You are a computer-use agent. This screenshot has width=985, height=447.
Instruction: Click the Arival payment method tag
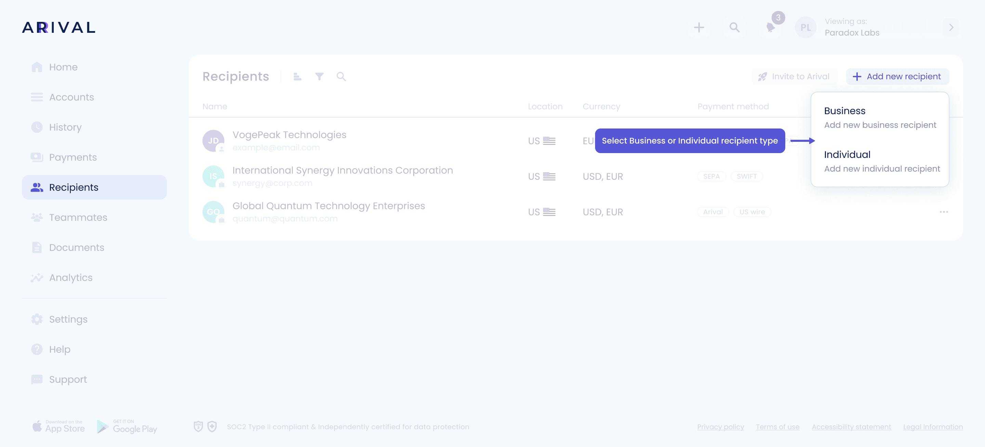(x=713, y=212)
